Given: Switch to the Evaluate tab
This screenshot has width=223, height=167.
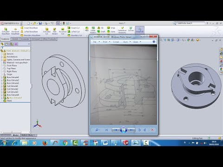Looking at the screenshot, I should (x=25, y=39).
